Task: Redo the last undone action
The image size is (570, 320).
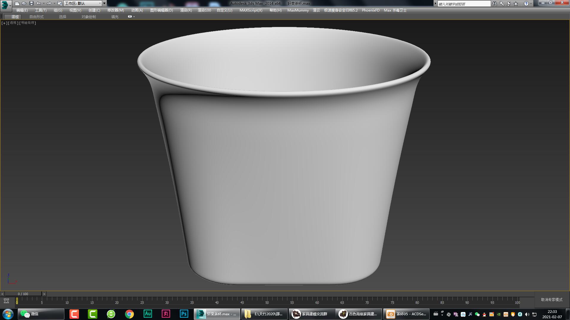Action: point(48,3)
